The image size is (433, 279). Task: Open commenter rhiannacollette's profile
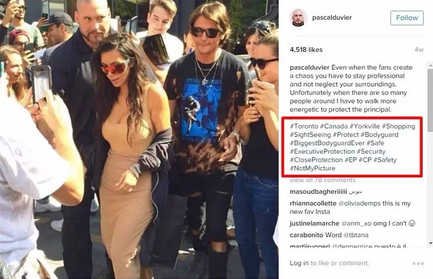(x=313, y=203)
